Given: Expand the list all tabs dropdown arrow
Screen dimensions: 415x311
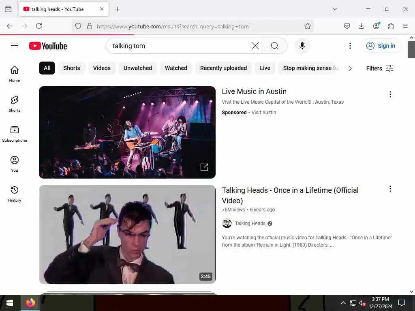Looking at the screenshot, I should coord(335,9).
